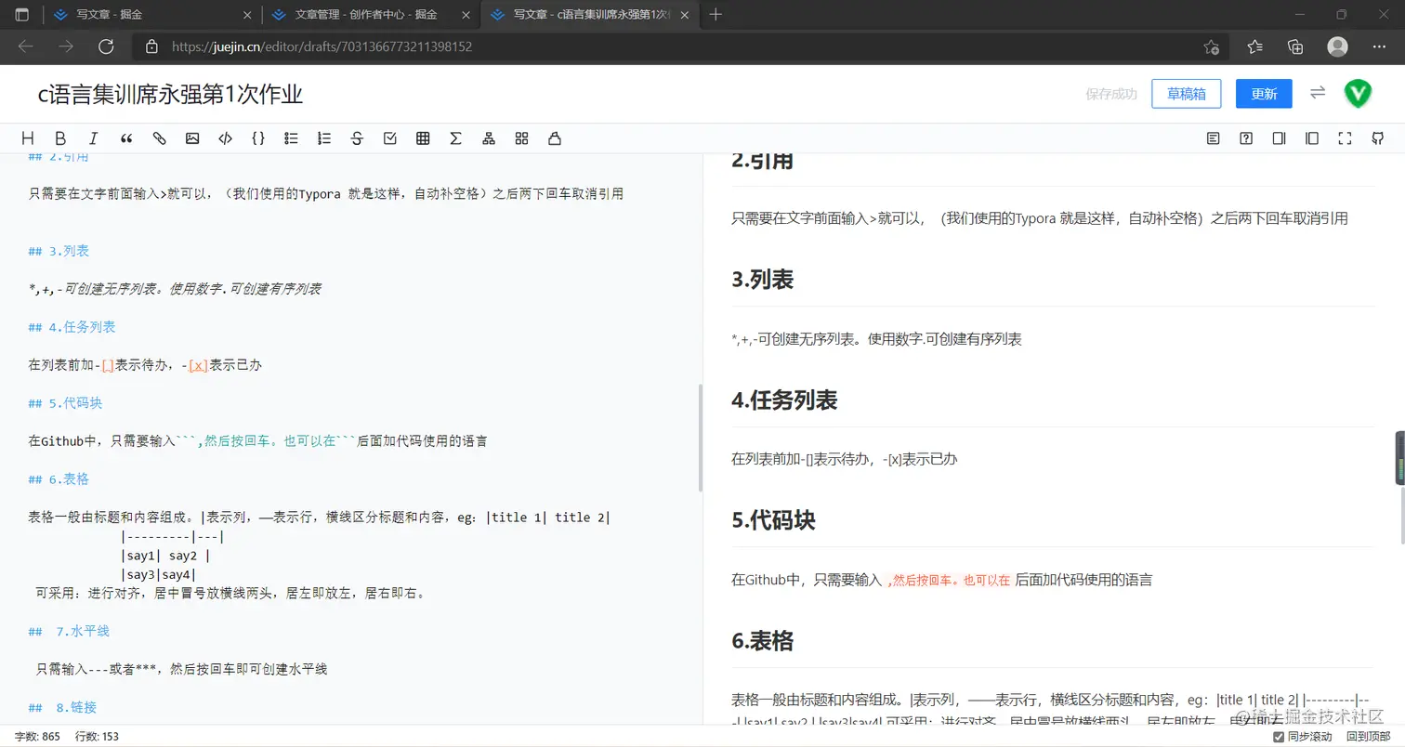The image size is (1405, 747).
Task: Insert a table using the grid icon
Action: click(423, 138)
